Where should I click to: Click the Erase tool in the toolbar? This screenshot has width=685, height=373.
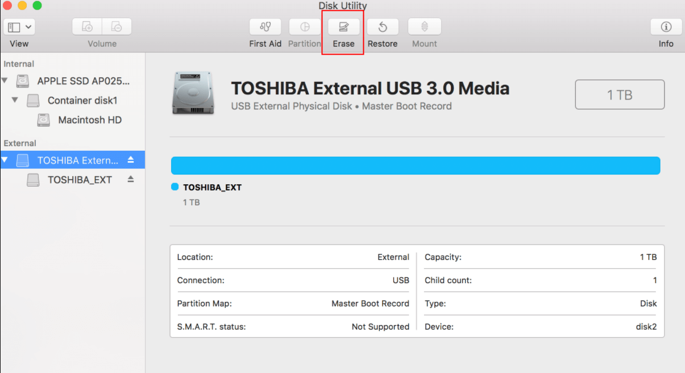point(342,32)
